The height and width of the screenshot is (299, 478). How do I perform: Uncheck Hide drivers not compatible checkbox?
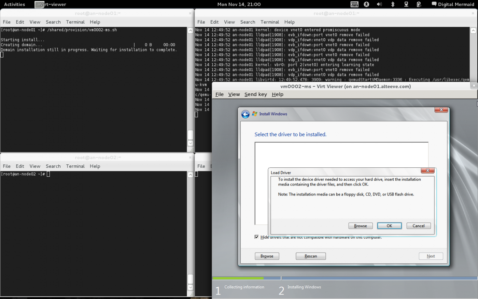(x=256, y=237)
